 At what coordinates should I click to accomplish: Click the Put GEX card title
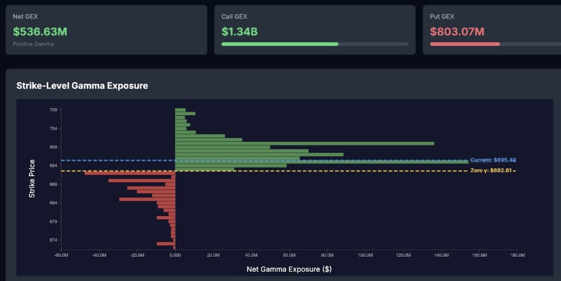pyautogui.click(x=442, y=17)
